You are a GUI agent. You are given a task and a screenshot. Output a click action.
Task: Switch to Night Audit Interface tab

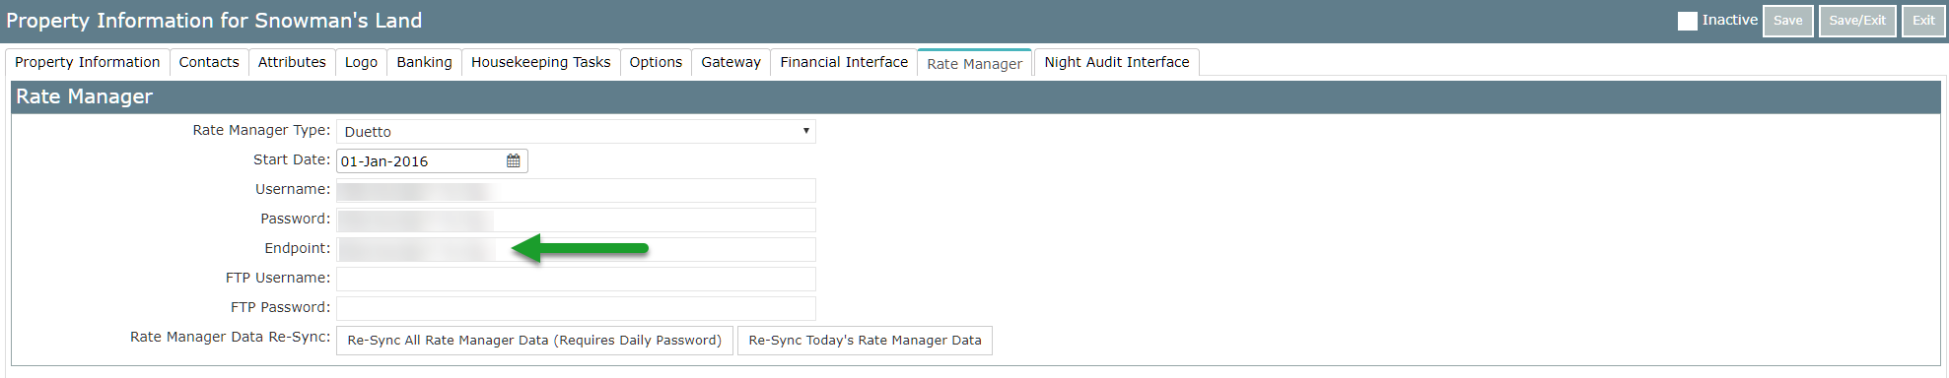click(x=1117, y=62)
